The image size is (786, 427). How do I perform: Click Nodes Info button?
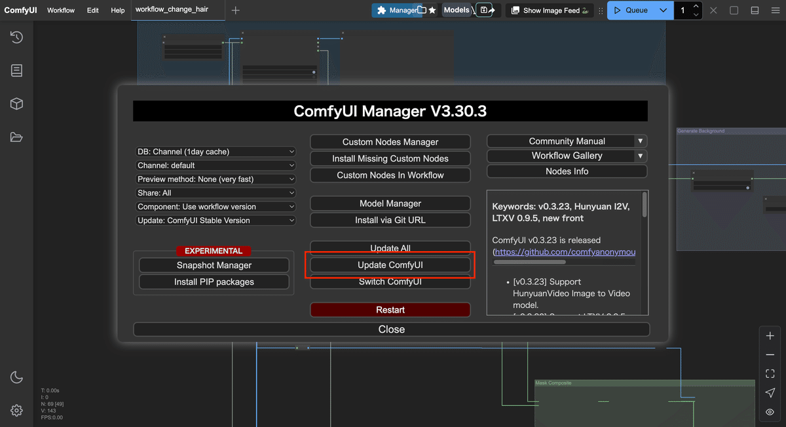pos(567,171)
